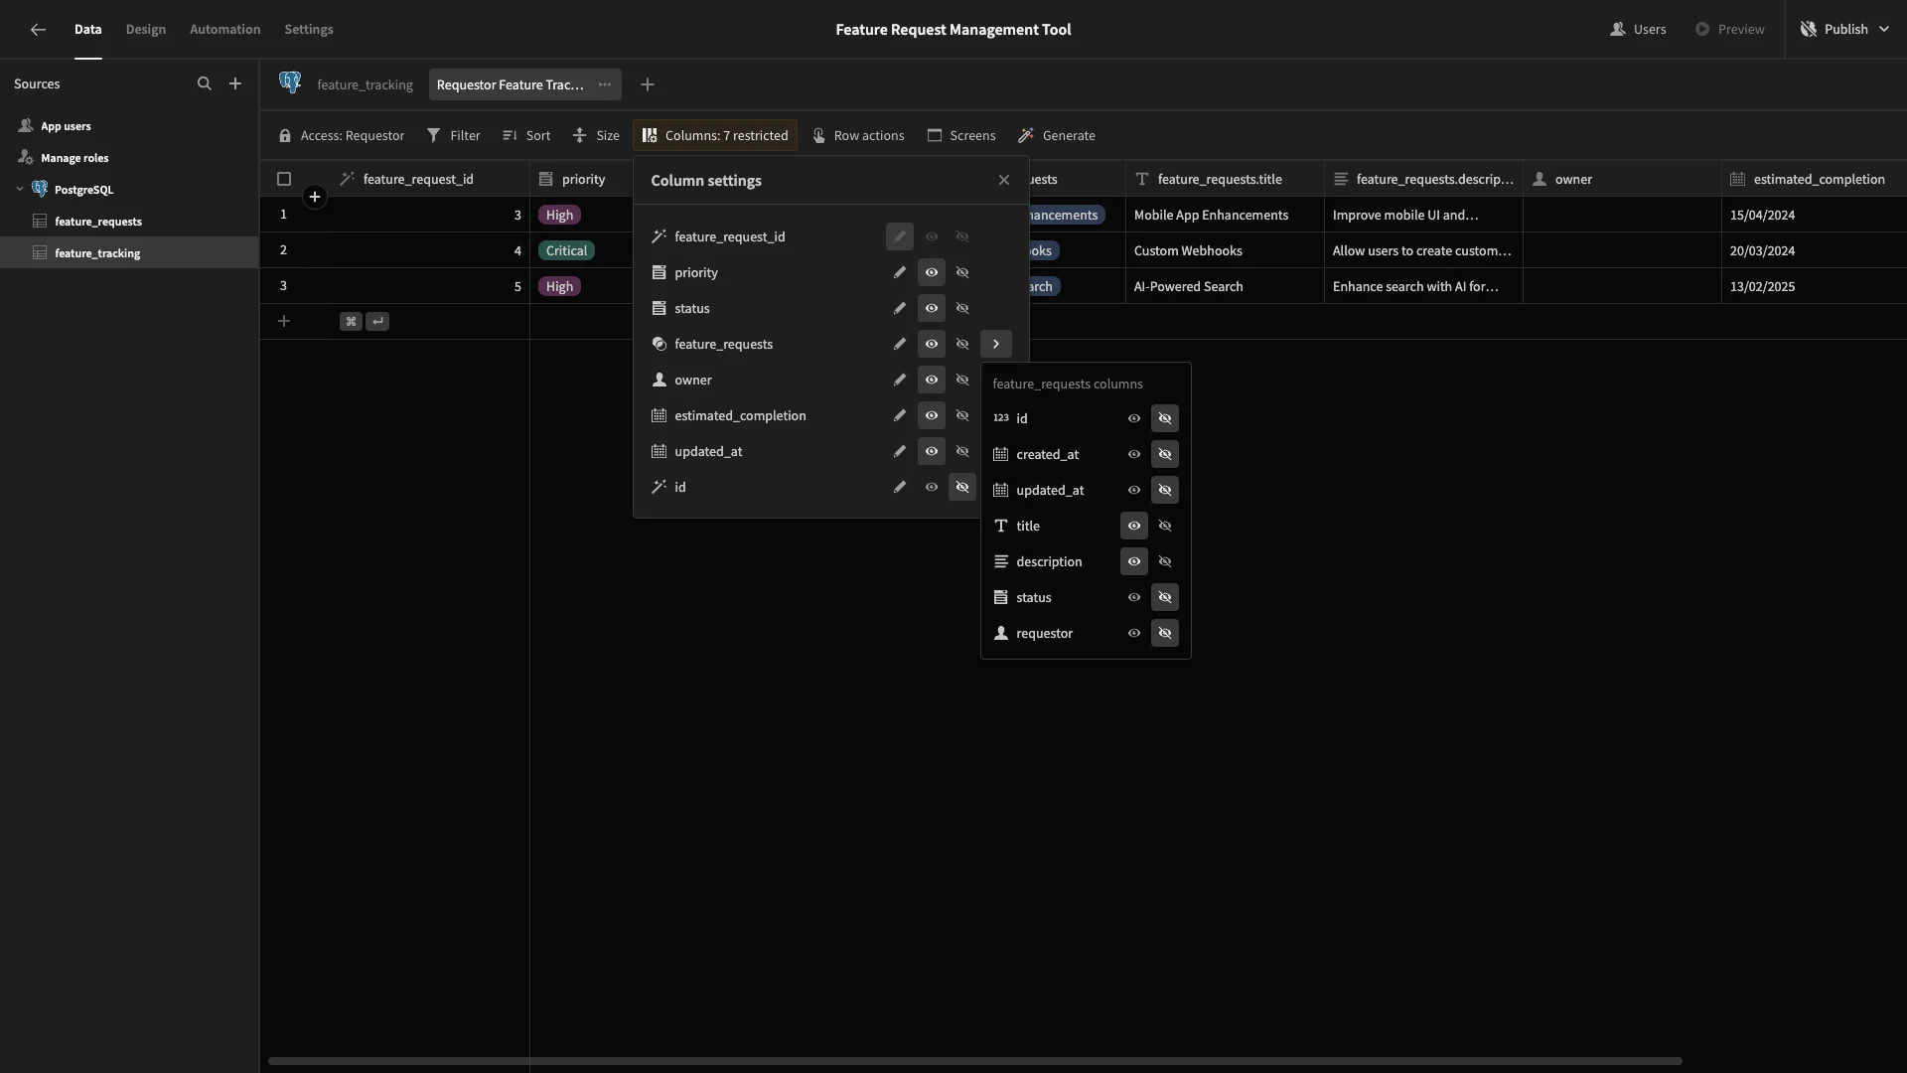Open the row Size tool
Screen dimensions: 1907x1073
coord(596,135)
